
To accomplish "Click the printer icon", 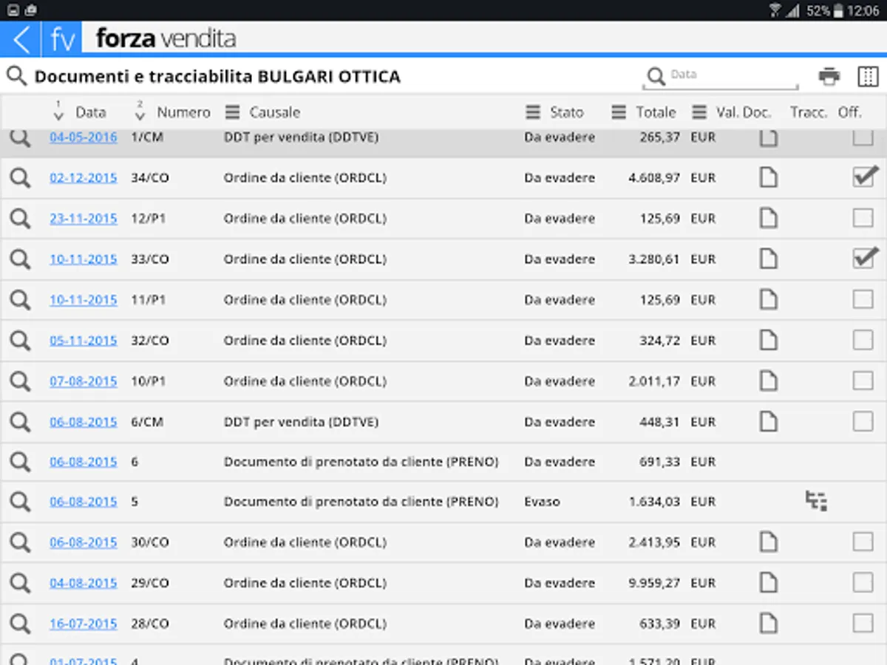I will [x=829, y=76].
